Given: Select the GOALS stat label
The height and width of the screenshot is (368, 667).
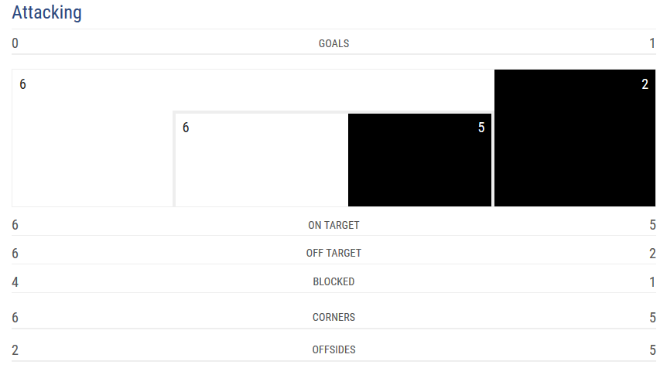Looking at the screenshot, I should tap(333, 44).
